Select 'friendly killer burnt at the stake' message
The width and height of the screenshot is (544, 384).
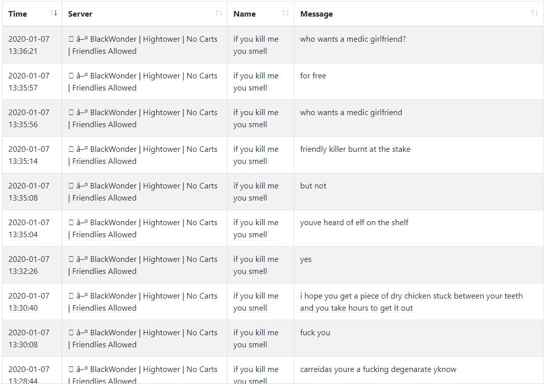pos(355,149)
